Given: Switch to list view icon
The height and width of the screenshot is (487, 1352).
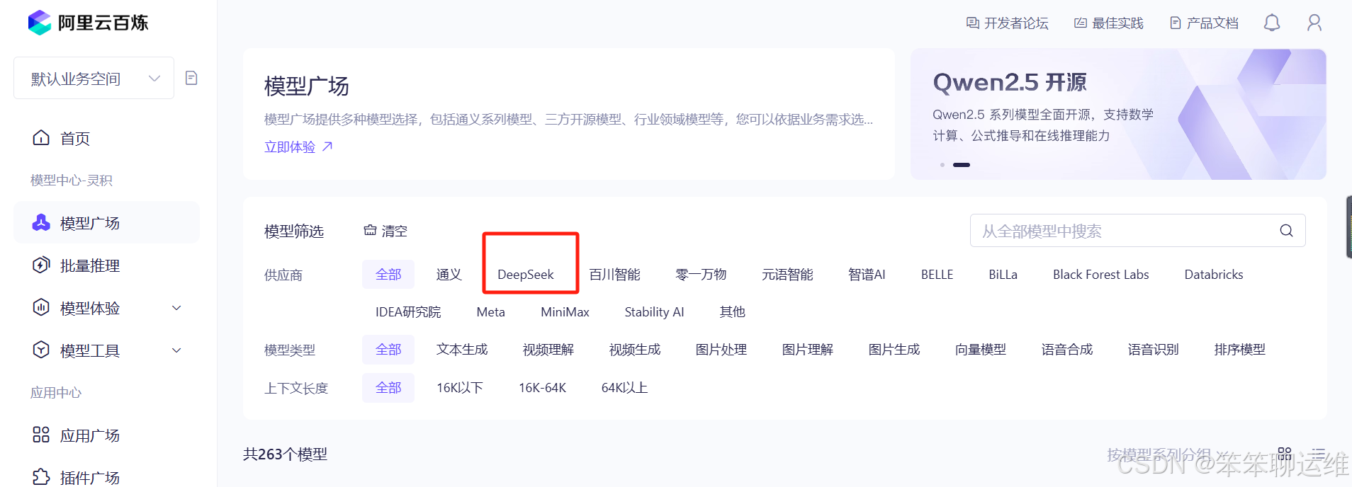Looking at the screenshot, I should click(1318, 454).
